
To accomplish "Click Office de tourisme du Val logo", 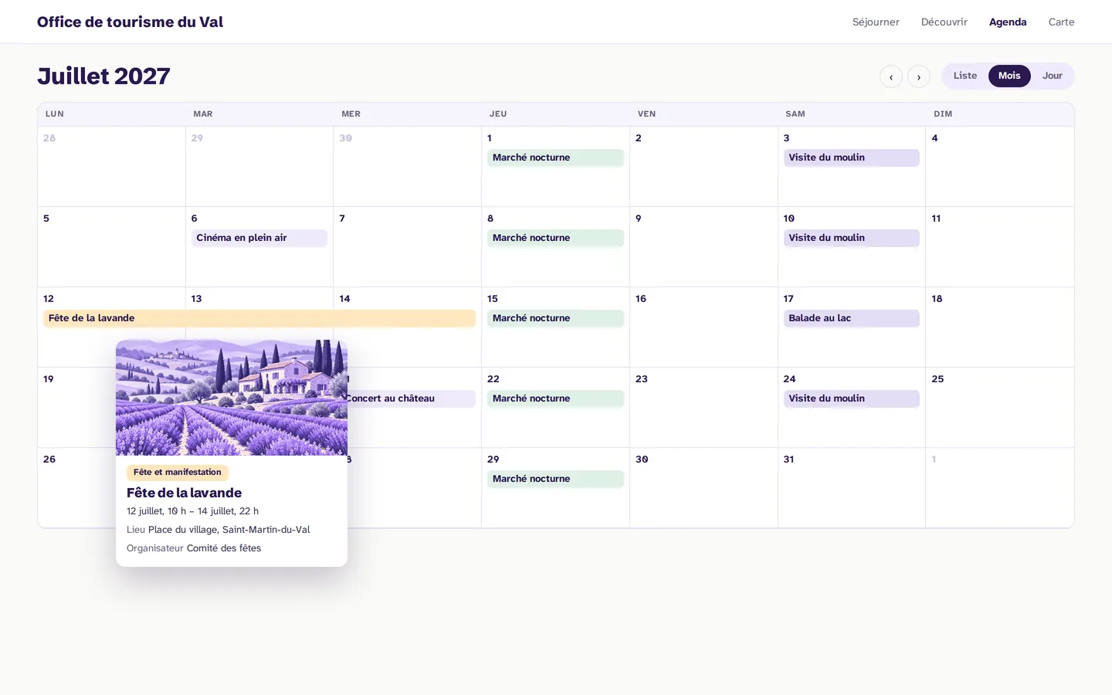I will (x=130, y=22).
